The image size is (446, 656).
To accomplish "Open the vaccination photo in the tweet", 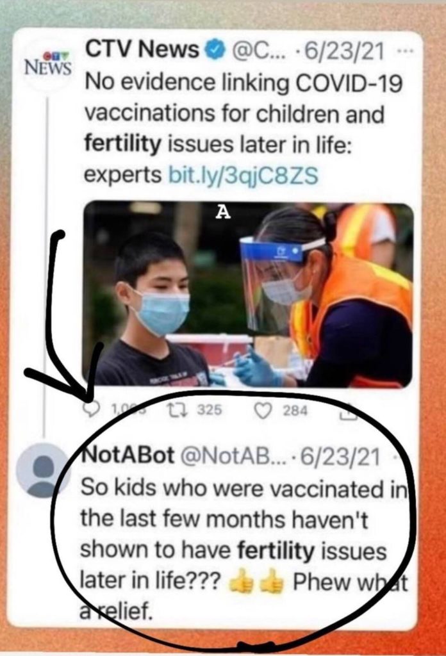I will 249,295.
